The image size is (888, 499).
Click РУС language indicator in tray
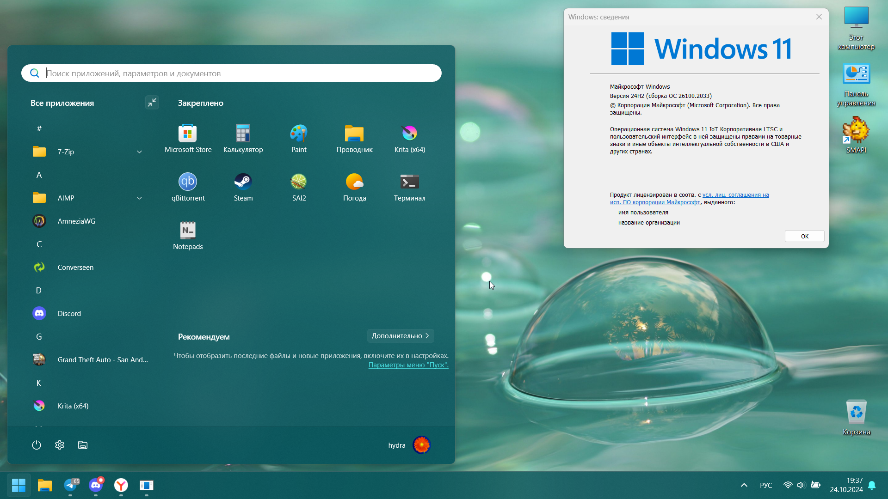pos(766,485)
